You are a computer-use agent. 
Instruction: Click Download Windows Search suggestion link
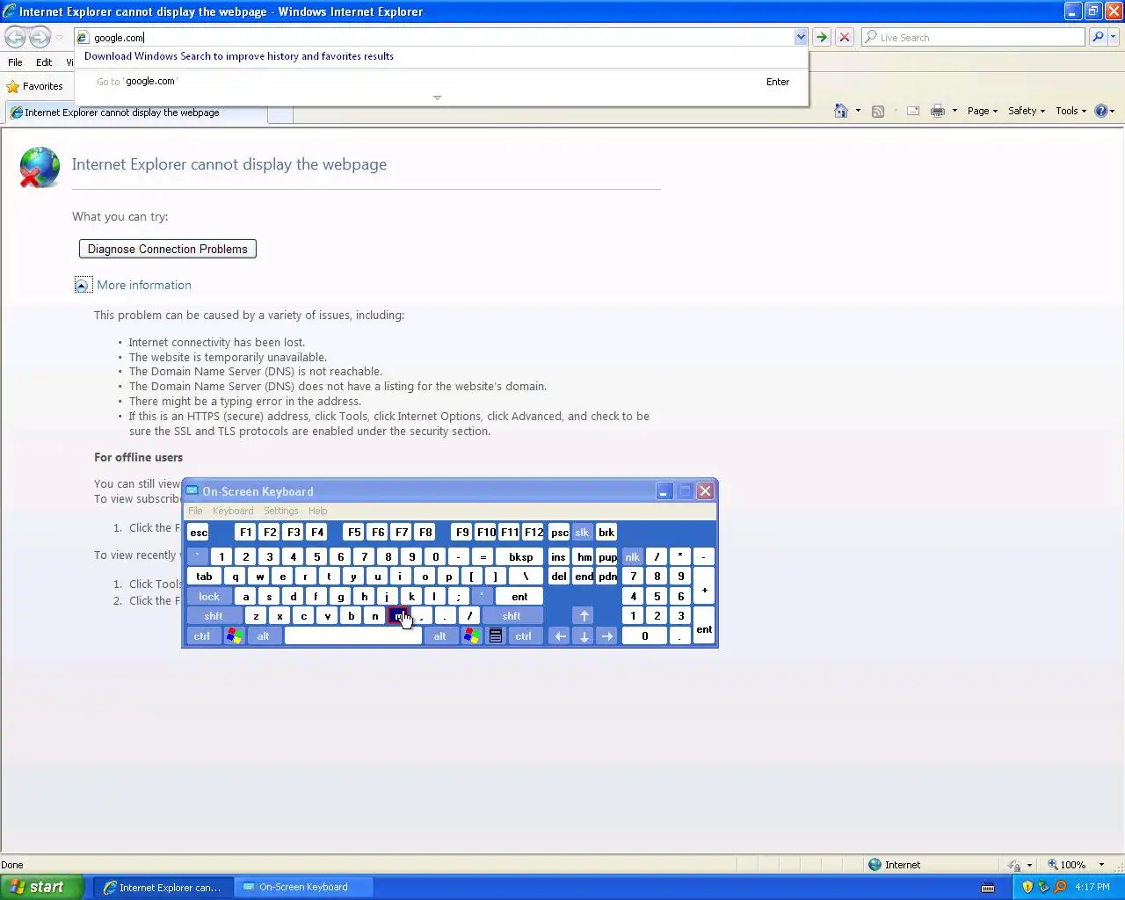pos(239,55)
